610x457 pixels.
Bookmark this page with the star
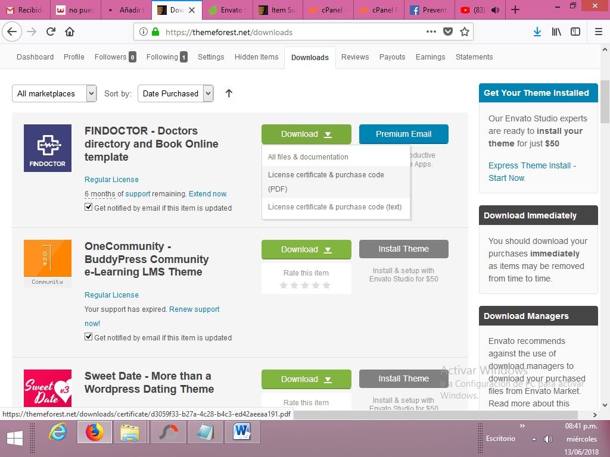point(465,32)
